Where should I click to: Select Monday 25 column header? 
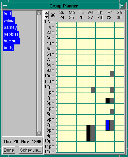pos(71,15)
